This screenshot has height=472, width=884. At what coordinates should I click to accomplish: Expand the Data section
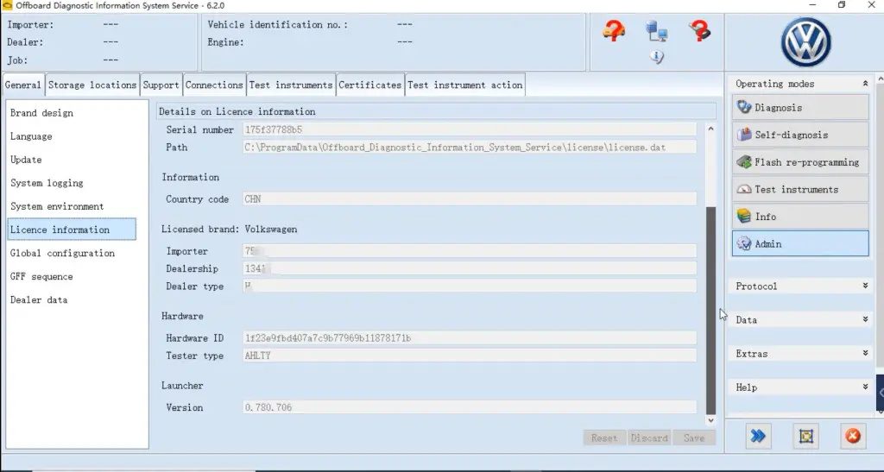865,320
